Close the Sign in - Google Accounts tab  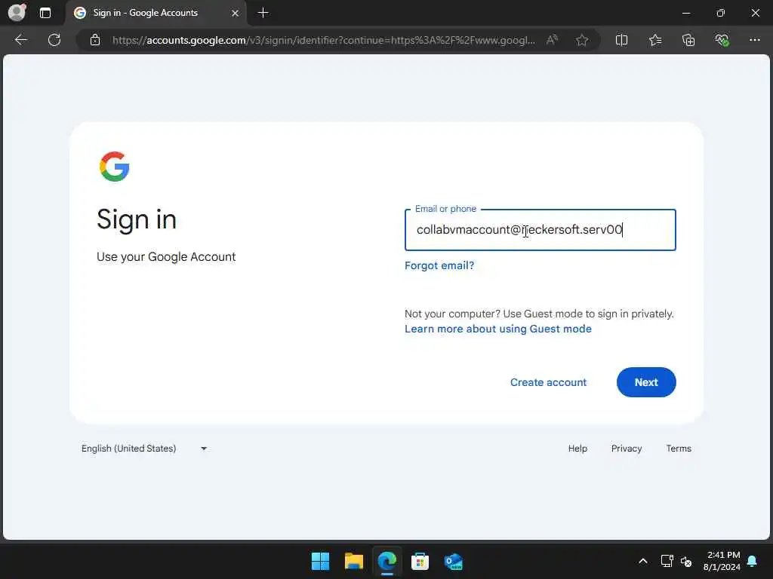click(x=236, y=13)
